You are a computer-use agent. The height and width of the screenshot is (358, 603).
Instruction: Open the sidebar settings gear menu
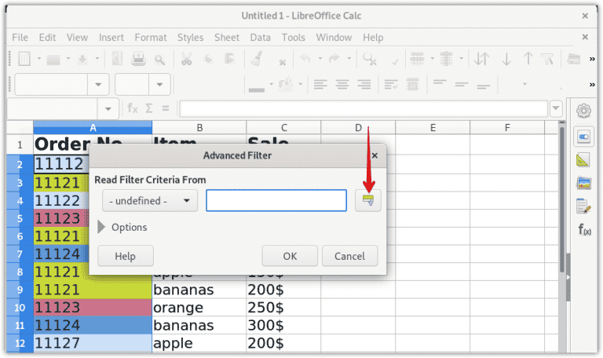tap(583, 110)
